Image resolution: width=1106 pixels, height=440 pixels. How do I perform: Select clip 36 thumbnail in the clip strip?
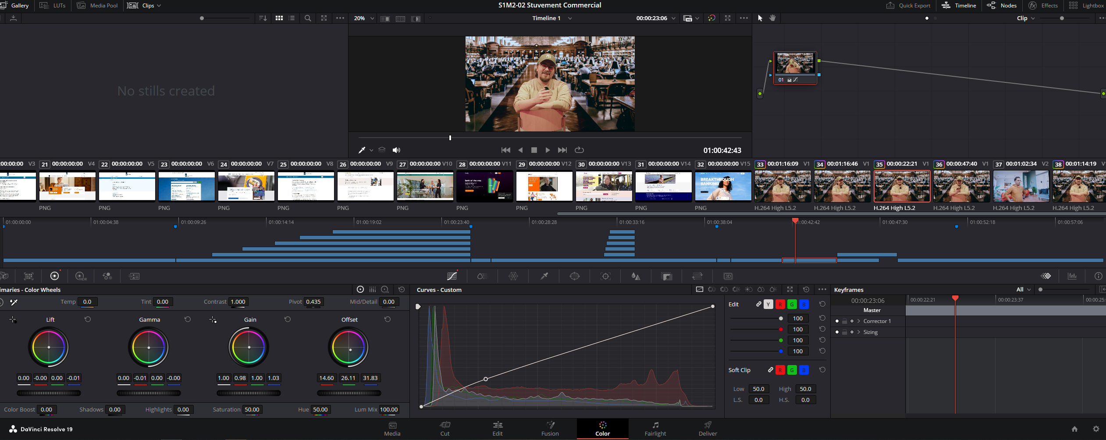[x=961, y=186]
